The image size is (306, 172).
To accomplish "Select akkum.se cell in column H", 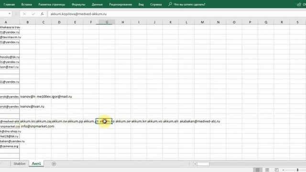I will click(x=123, y=121).
